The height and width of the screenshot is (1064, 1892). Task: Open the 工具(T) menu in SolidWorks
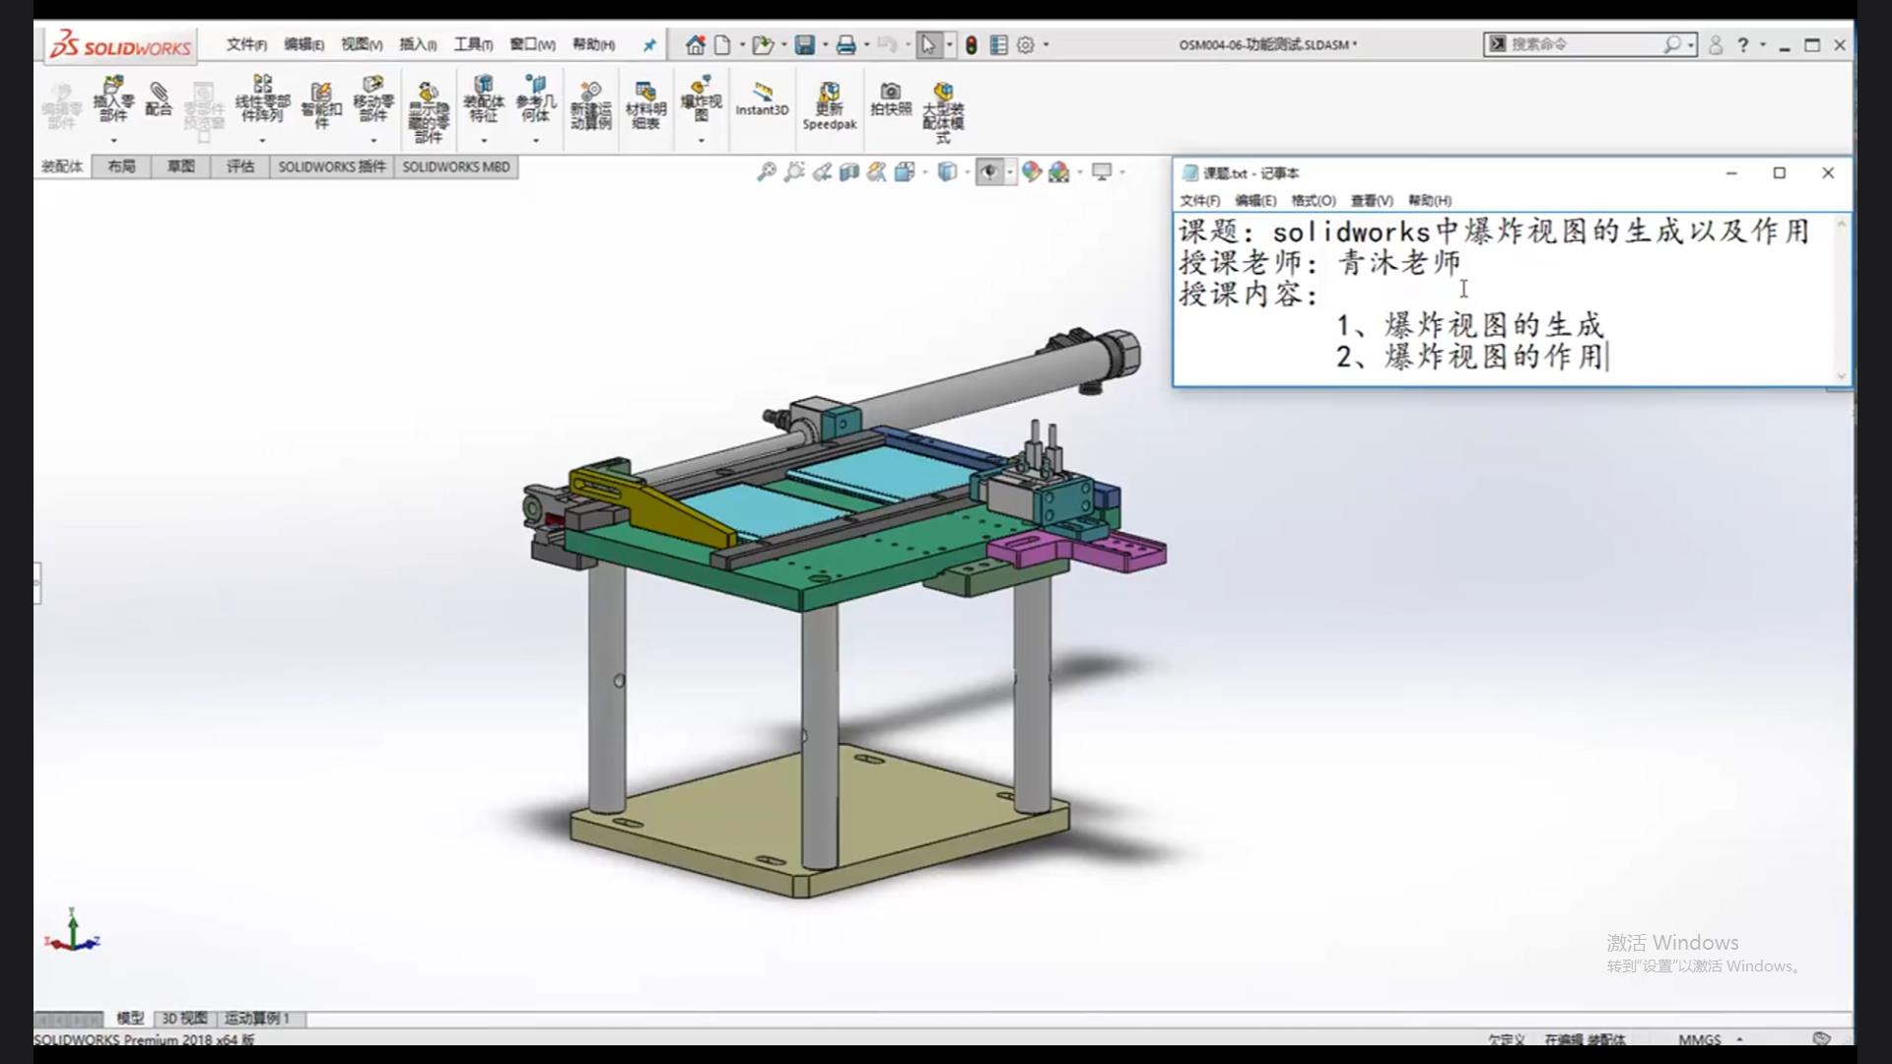click(473, 45)
